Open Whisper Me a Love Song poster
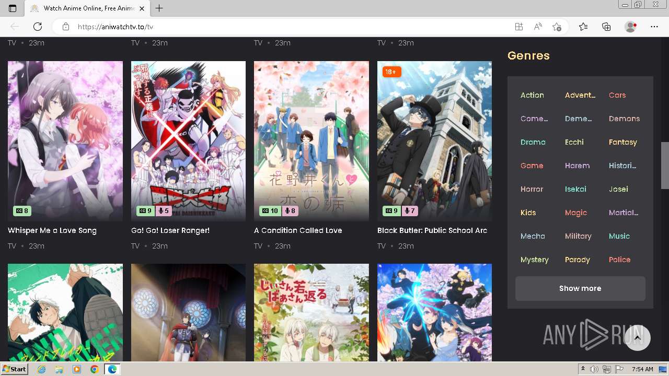 [65, 141]
